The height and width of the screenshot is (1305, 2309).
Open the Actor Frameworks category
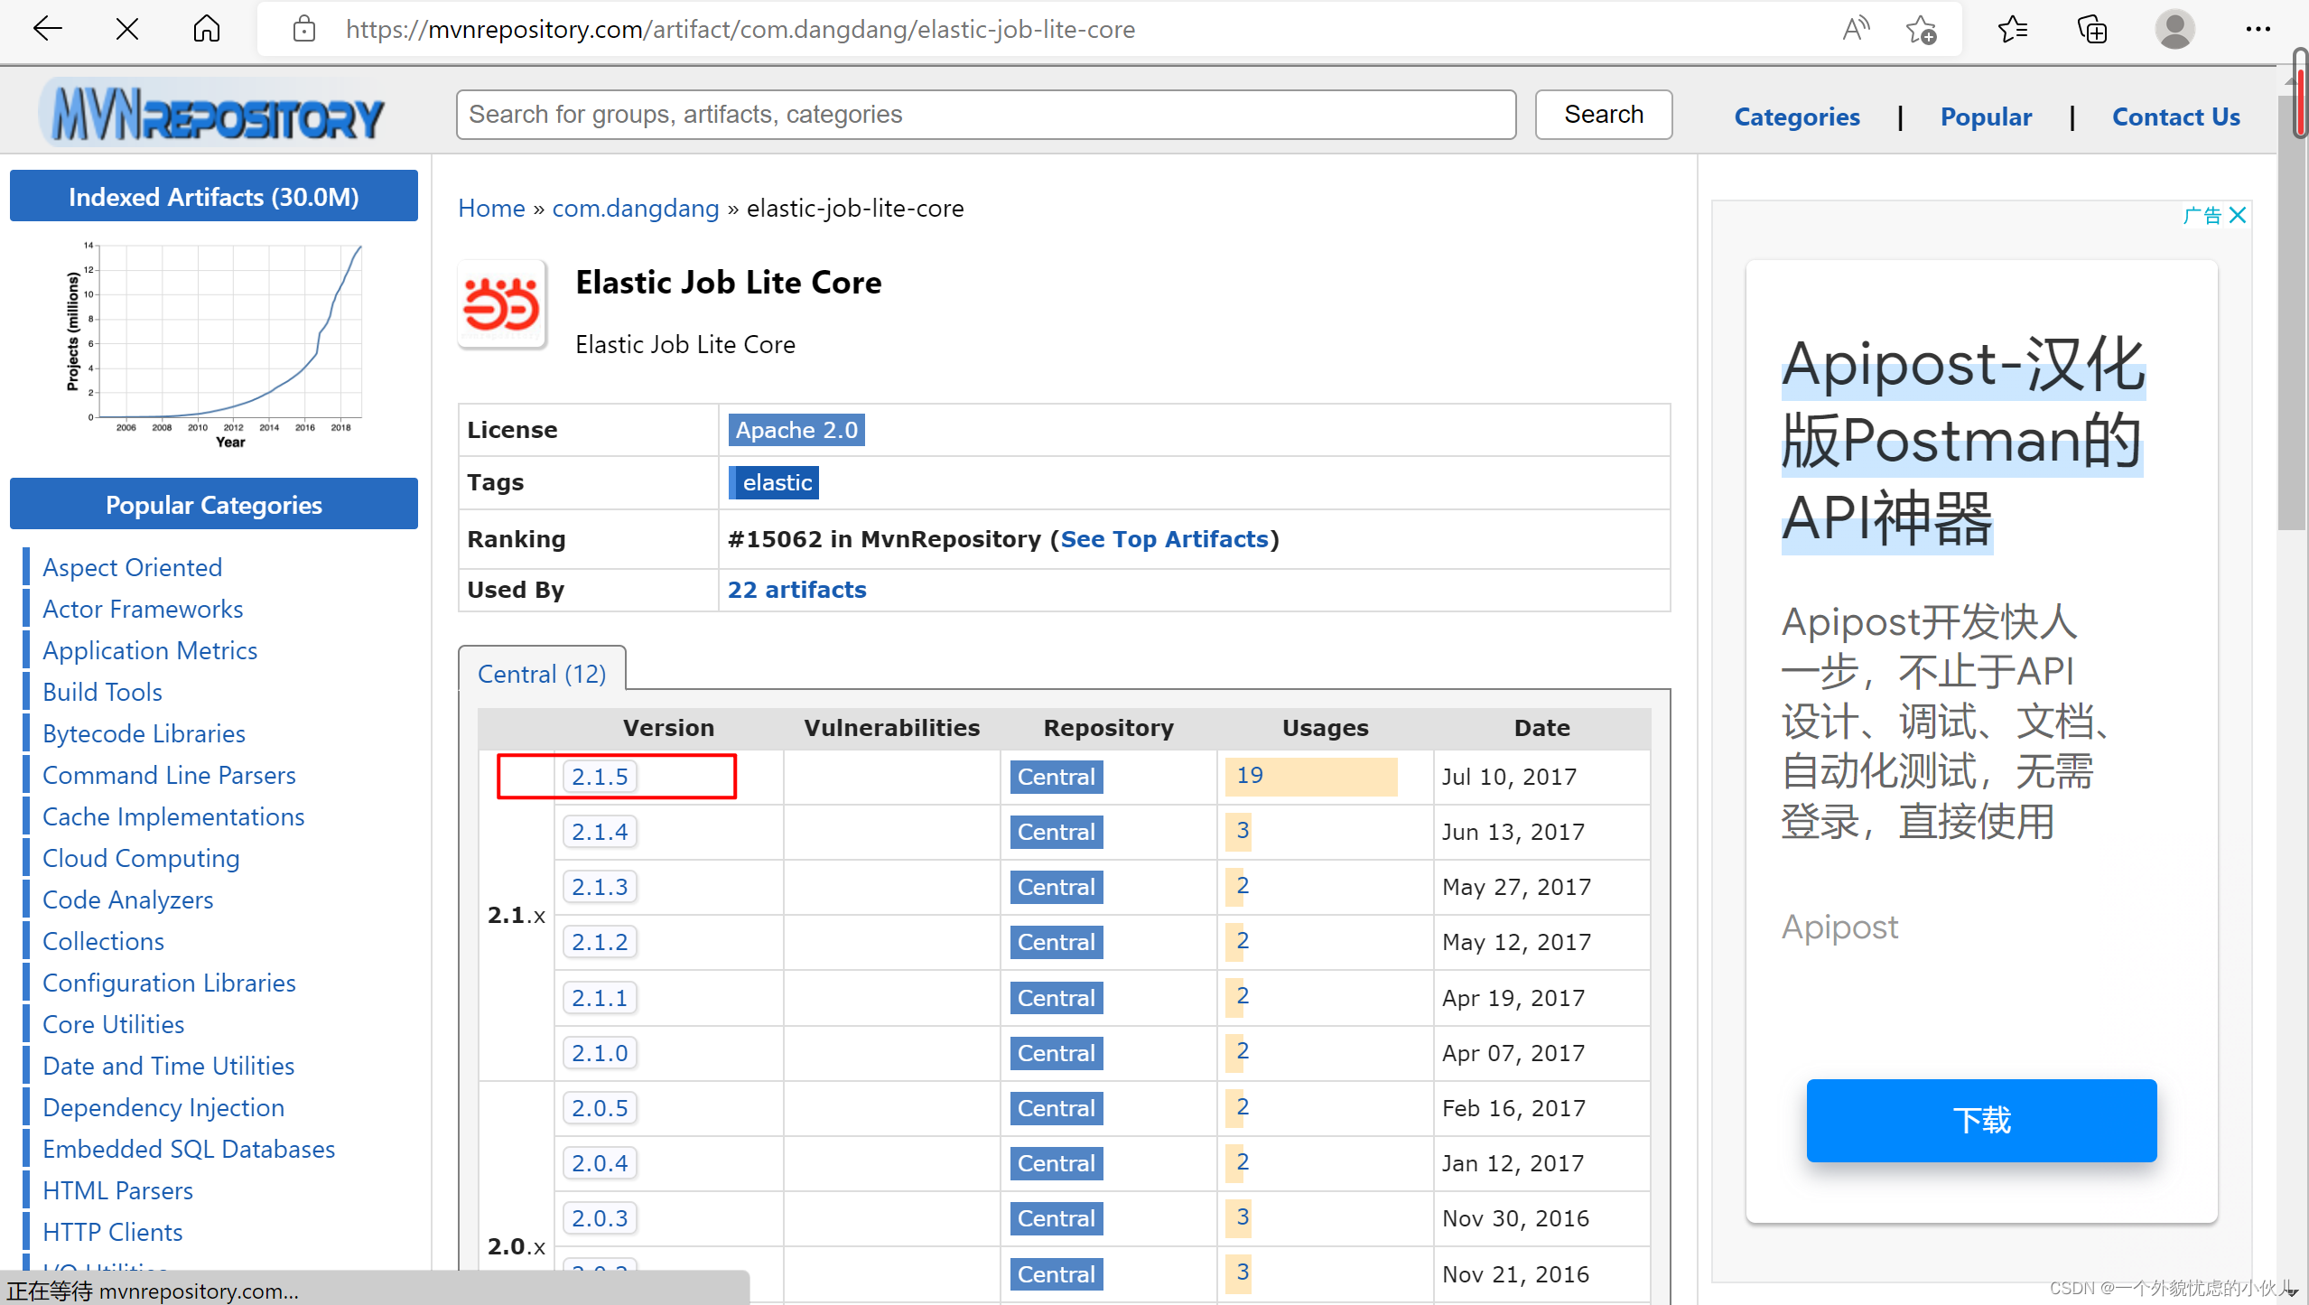[x=143, y=609]
